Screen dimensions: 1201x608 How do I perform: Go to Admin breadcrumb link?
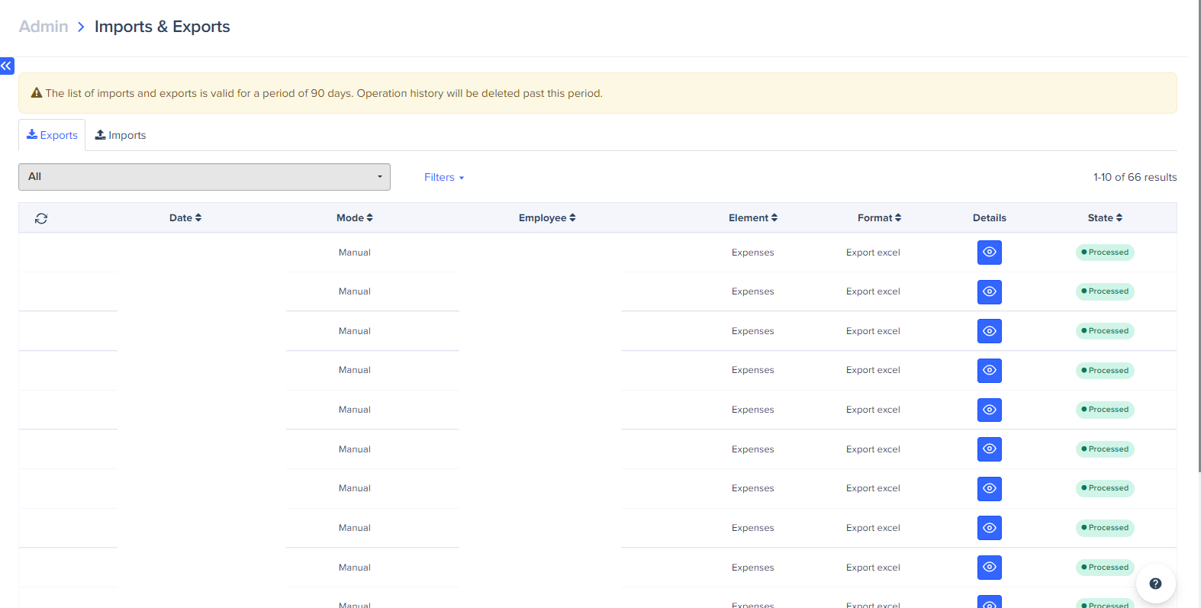pos(43,27)
